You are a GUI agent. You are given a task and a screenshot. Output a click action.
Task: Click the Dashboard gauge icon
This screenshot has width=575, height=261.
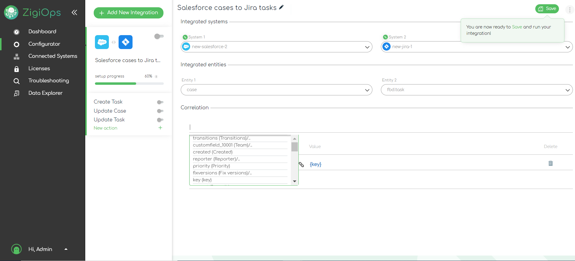[x=17, y=32]
